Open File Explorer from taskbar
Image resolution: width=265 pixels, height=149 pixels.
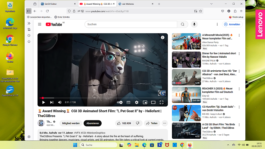point(137,145)
